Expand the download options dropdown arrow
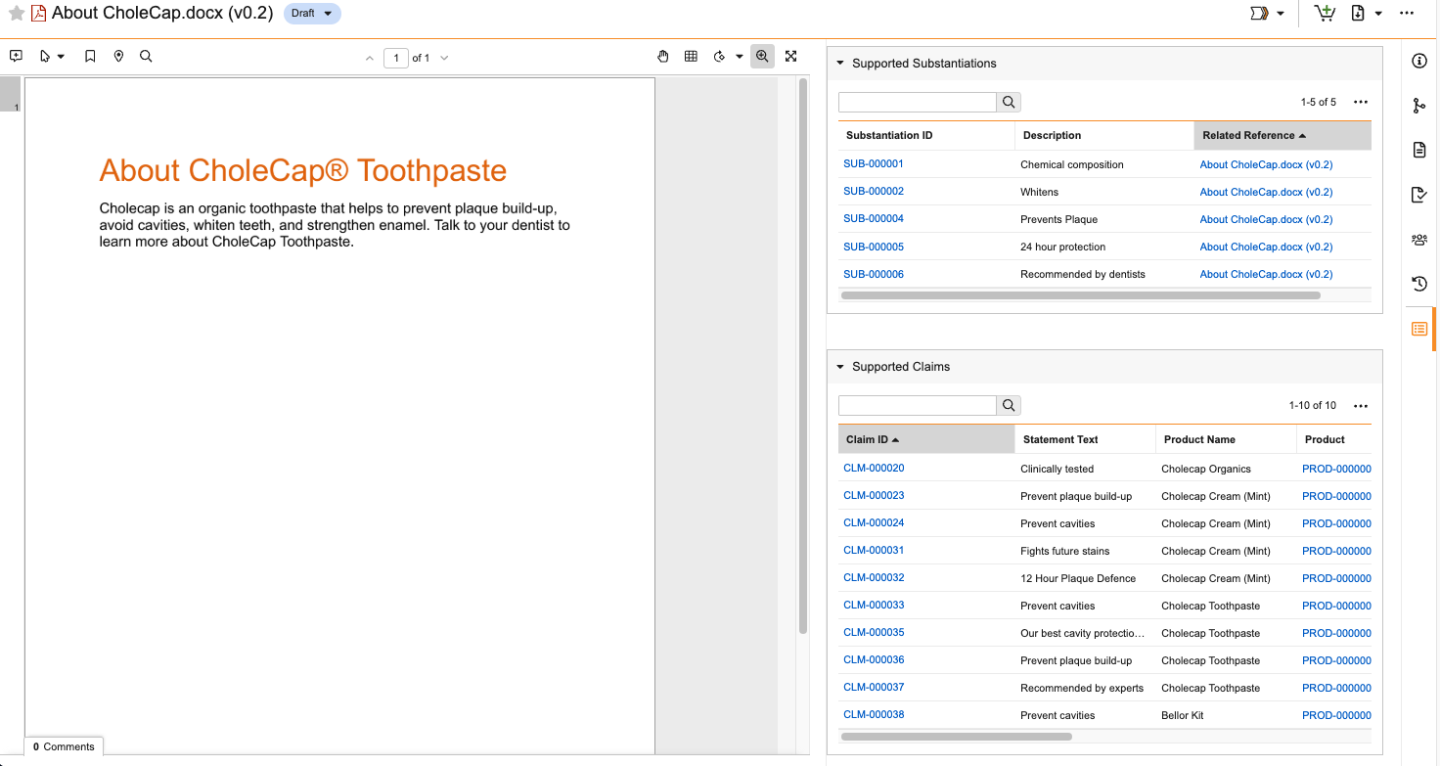The width and height of the screenshot is (1440, 766). 1378,14
